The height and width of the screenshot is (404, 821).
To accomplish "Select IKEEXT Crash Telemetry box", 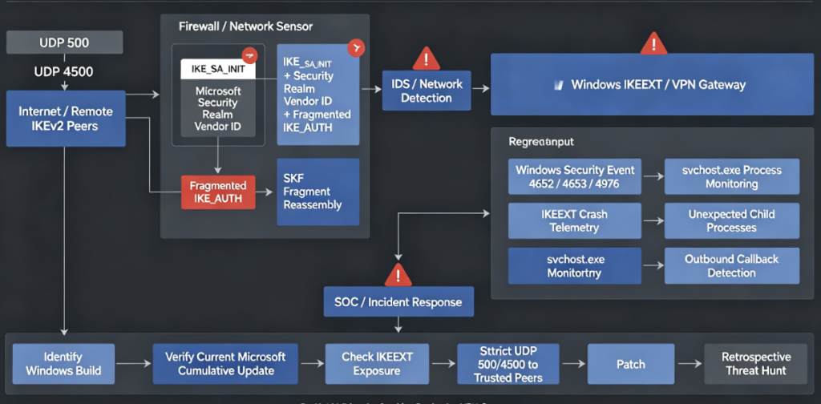I will click(575, 221).
